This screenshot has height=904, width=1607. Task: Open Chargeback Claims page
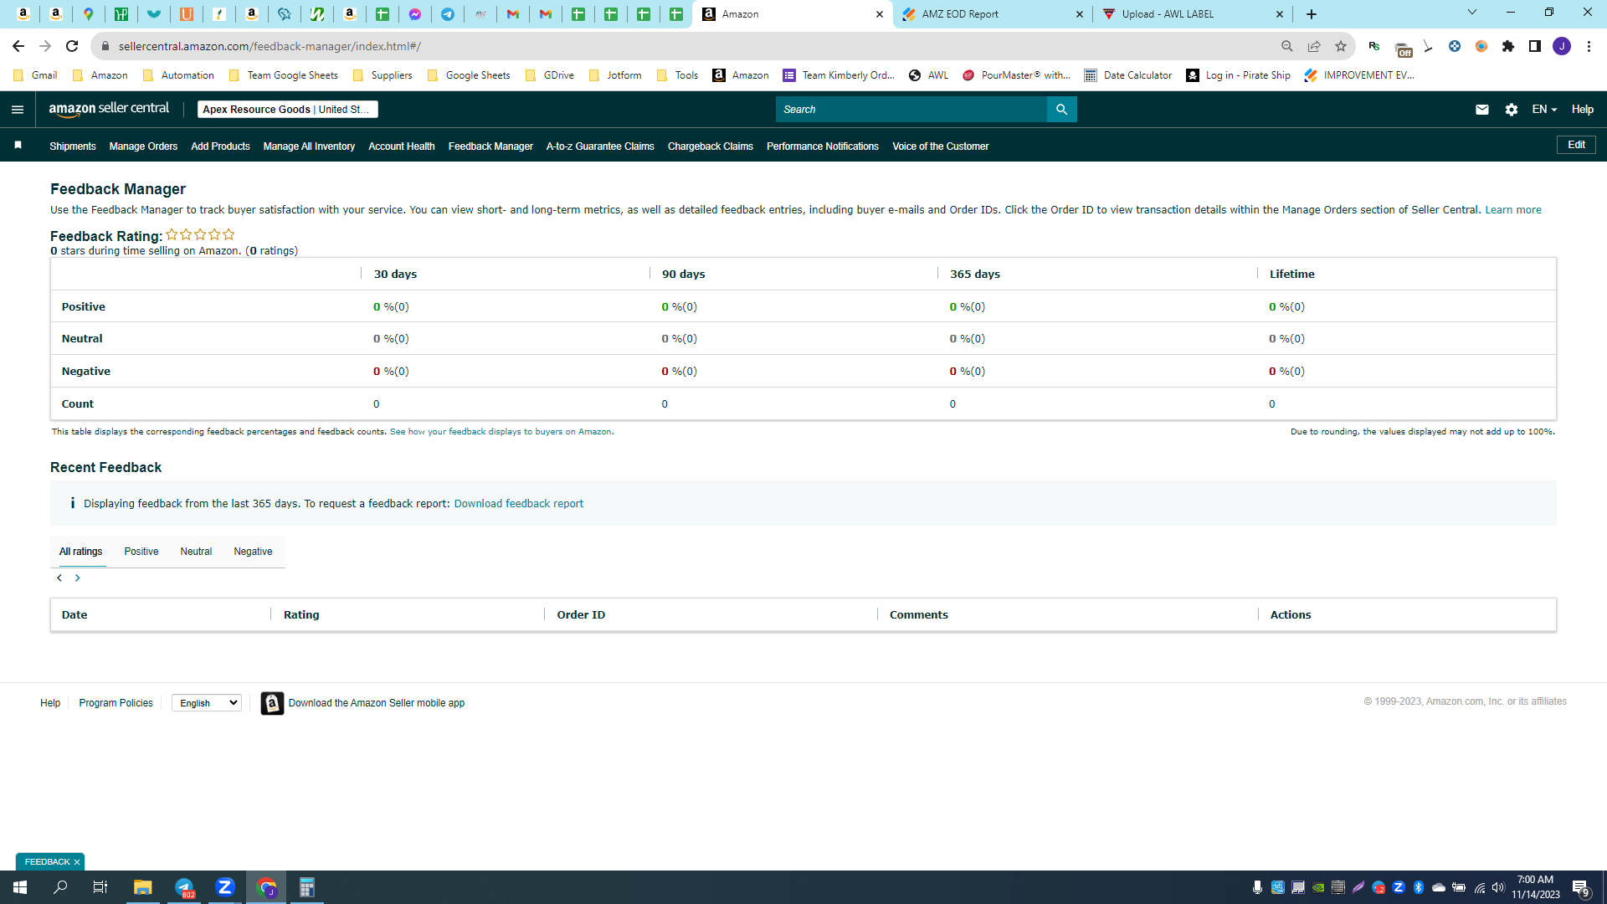tap(711, 146)
